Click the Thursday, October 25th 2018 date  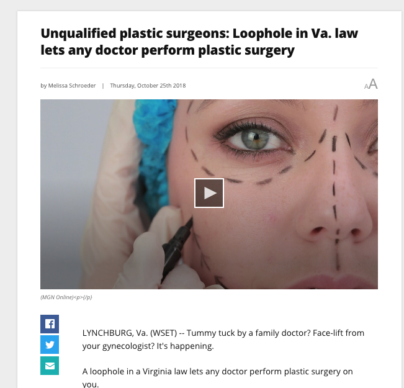click(148, 86)
